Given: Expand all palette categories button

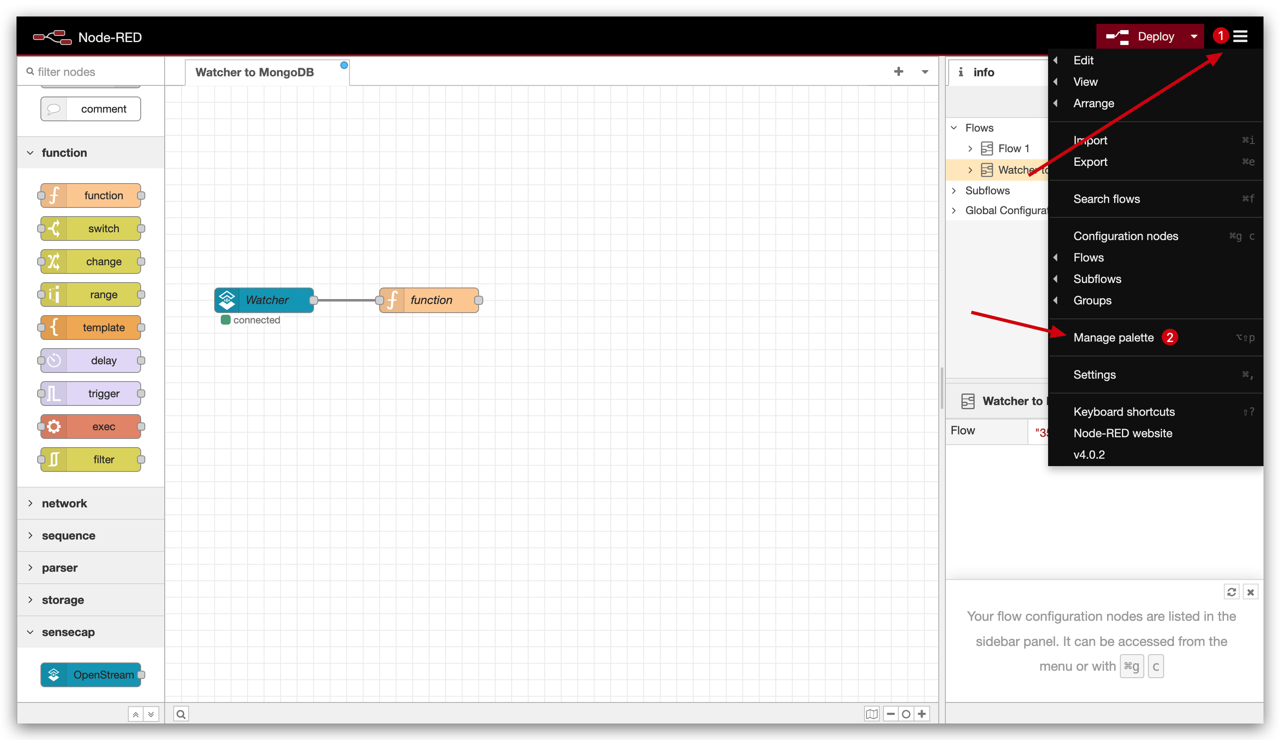Looking at the screenshot, I should (x=151, y=714).
